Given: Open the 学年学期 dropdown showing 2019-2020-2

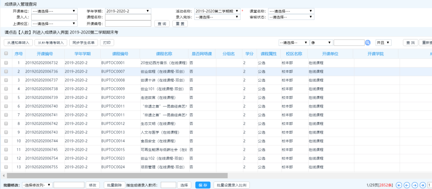Looking at the screenshot, I should point(128,11).
